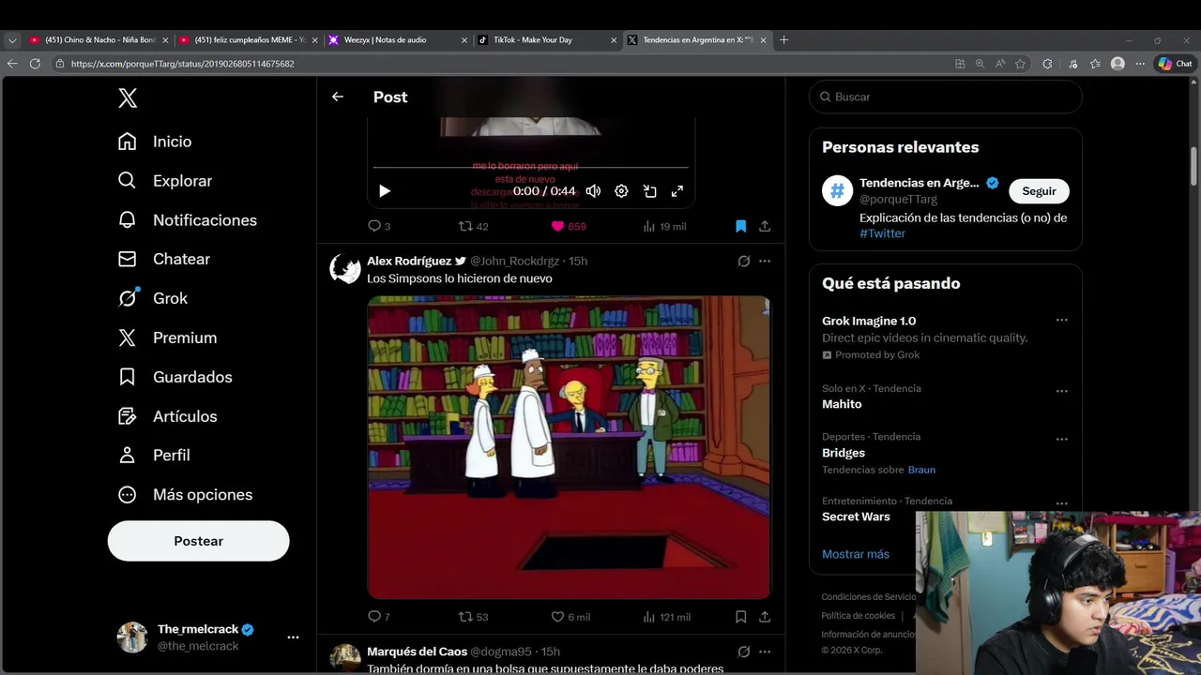1201x675 pixels.
Task: Toggle picture-in-picture on video
Action: click(x=649, y=191)
